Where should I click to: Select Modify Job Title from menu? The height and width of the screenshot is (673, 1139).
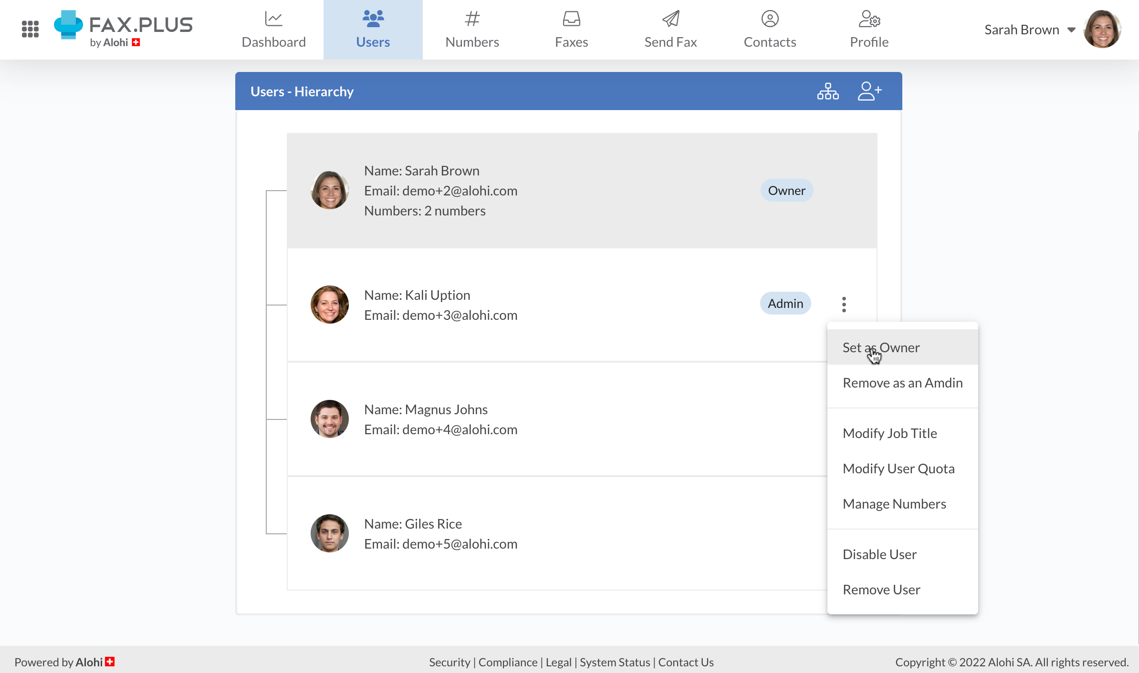tap(889, 433)
